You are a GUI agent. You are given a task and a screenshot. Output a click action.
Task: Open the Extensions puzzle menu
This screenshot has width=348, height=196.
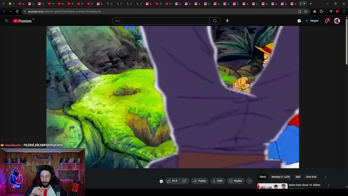321,11
